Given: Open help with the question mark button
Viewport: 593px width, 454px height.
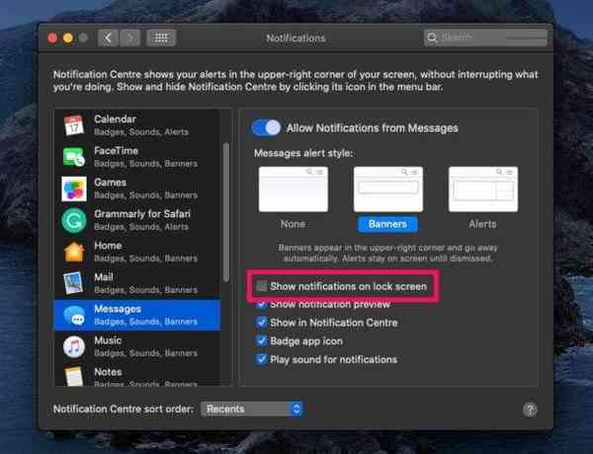Looking at the screenshot, I should click(x=530, y=410).
